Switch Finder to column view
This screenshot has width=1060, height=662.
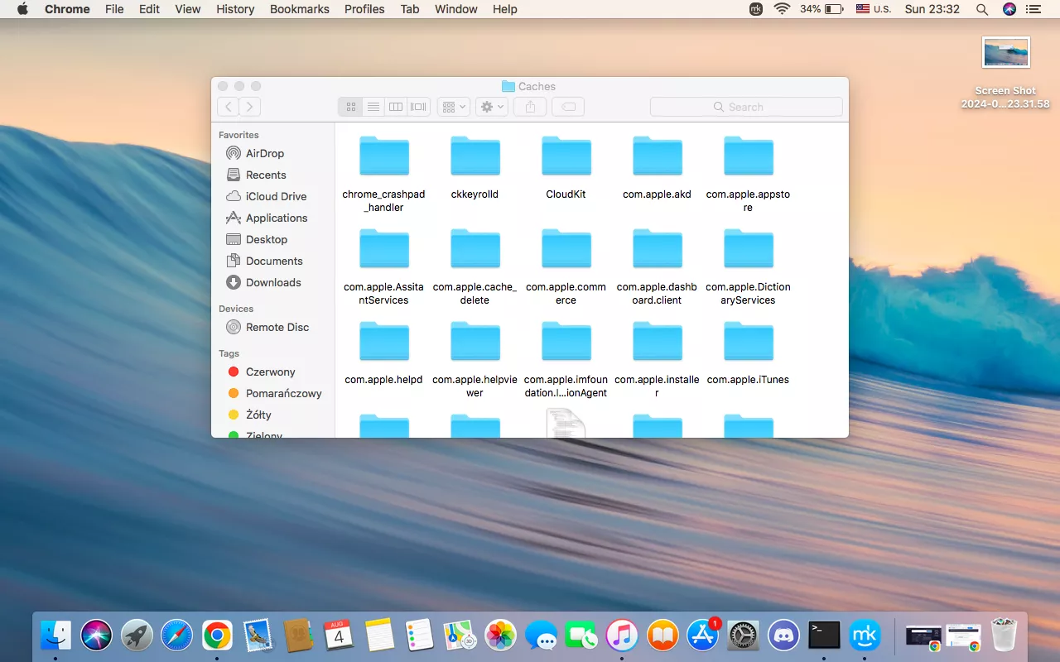coord(396,107)
